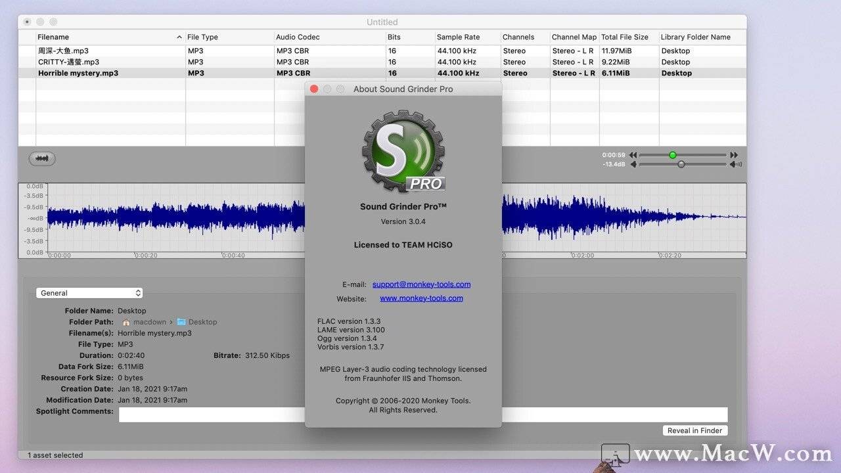
Task: Sort by Audio Codec column header
Action: 329,37
